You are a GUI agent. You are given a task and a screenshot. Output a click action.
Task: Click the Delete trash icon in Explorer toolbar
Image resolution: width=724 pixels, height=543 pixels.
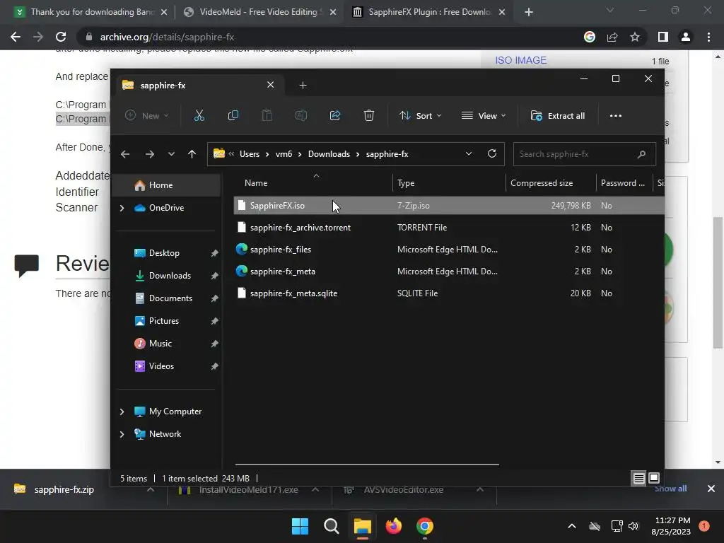(368, 115)
